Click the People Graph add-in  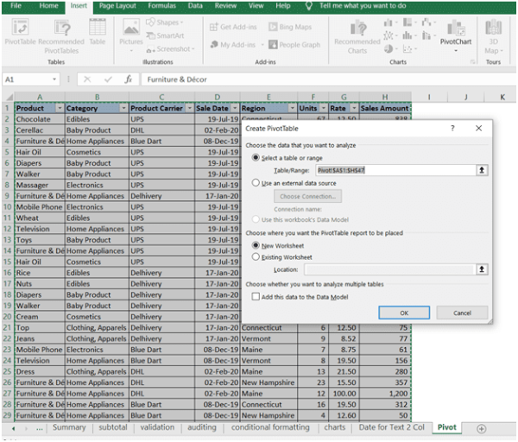(x=293, y=45)
